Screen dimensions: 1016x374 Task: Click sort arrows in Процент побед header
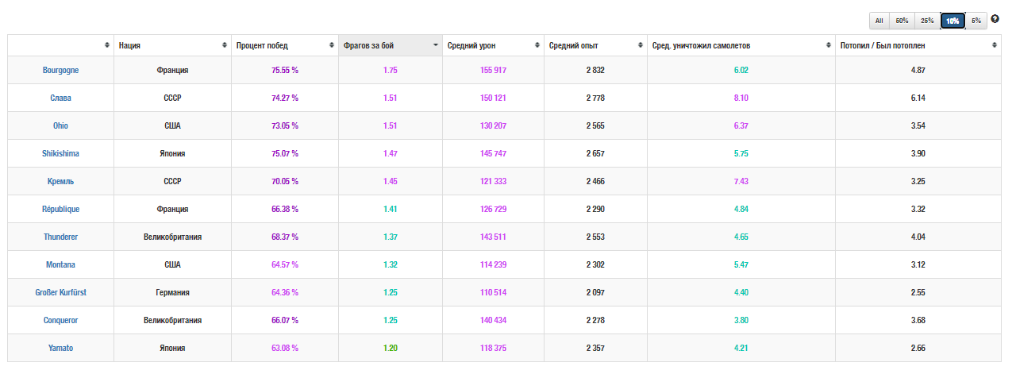click(x=332, y=46)
